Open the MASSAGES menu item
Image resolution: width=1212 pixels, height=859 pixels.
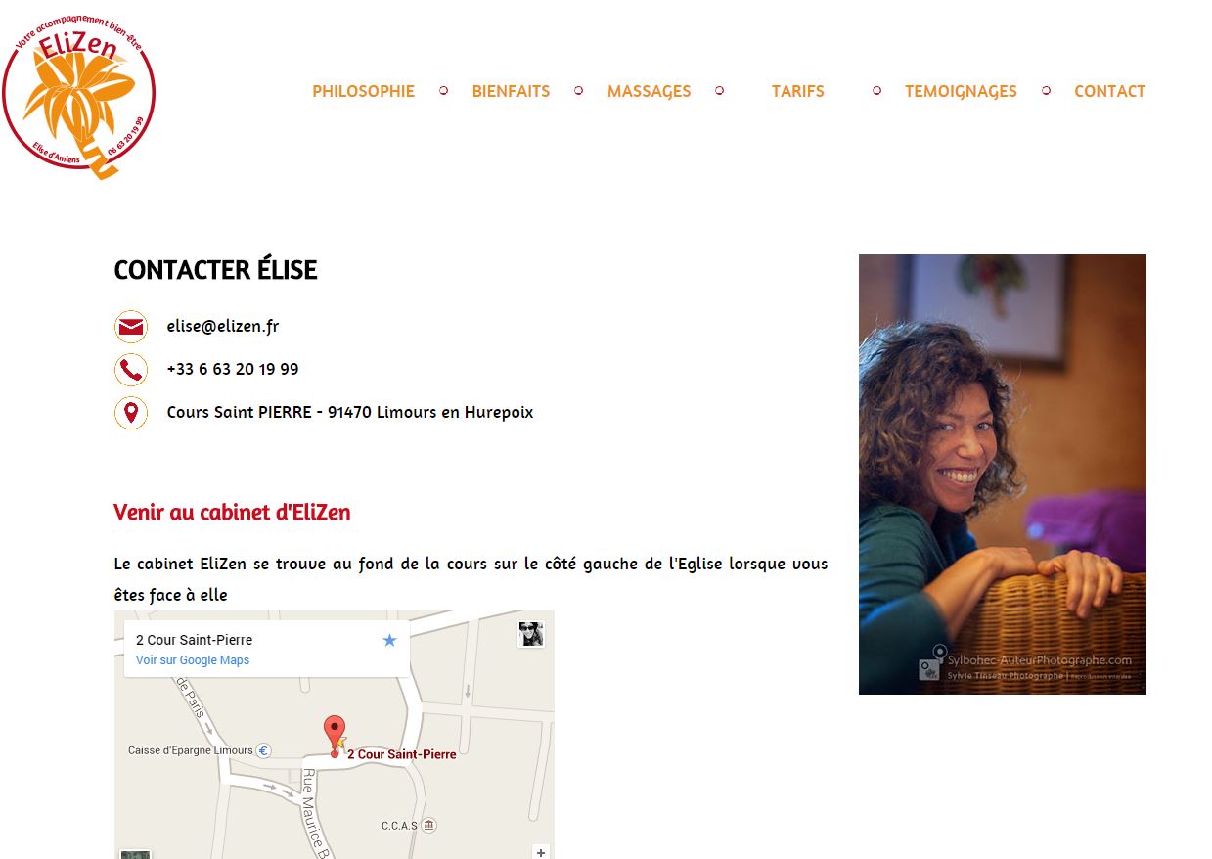click(650, 91)
